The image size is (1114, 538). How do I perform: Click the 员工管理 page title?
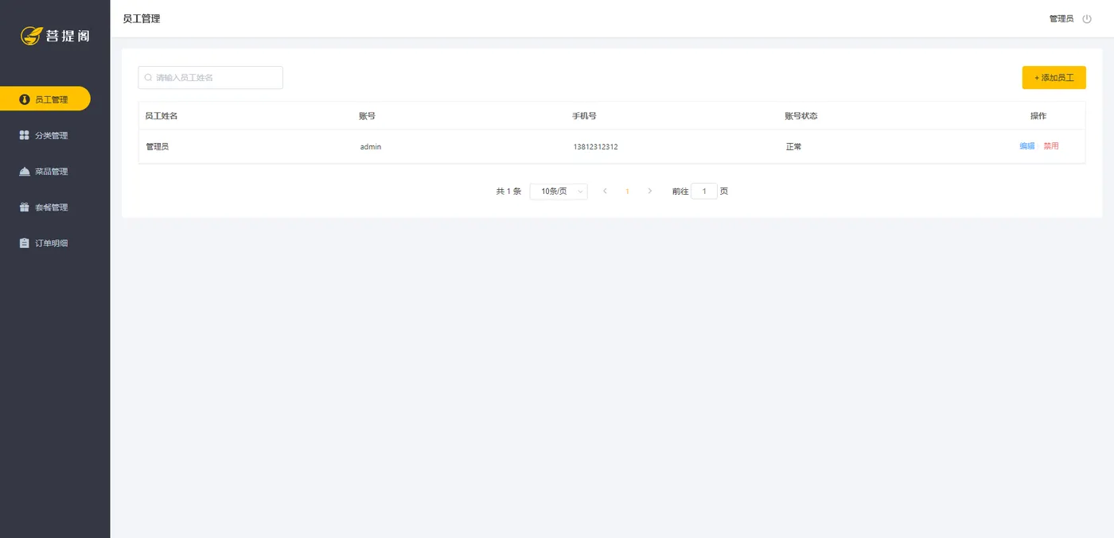(142, 18)
